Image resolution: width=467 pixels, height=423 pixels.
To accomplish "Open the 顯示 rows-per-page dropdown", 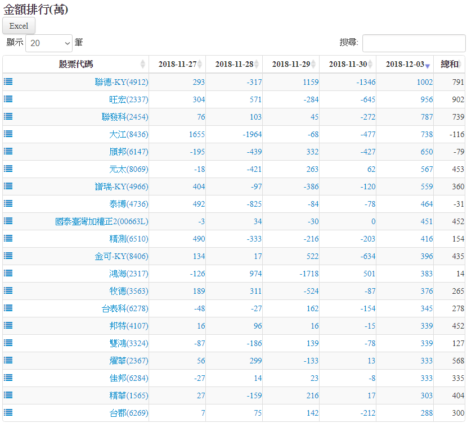I will click(x=49, y=43).
